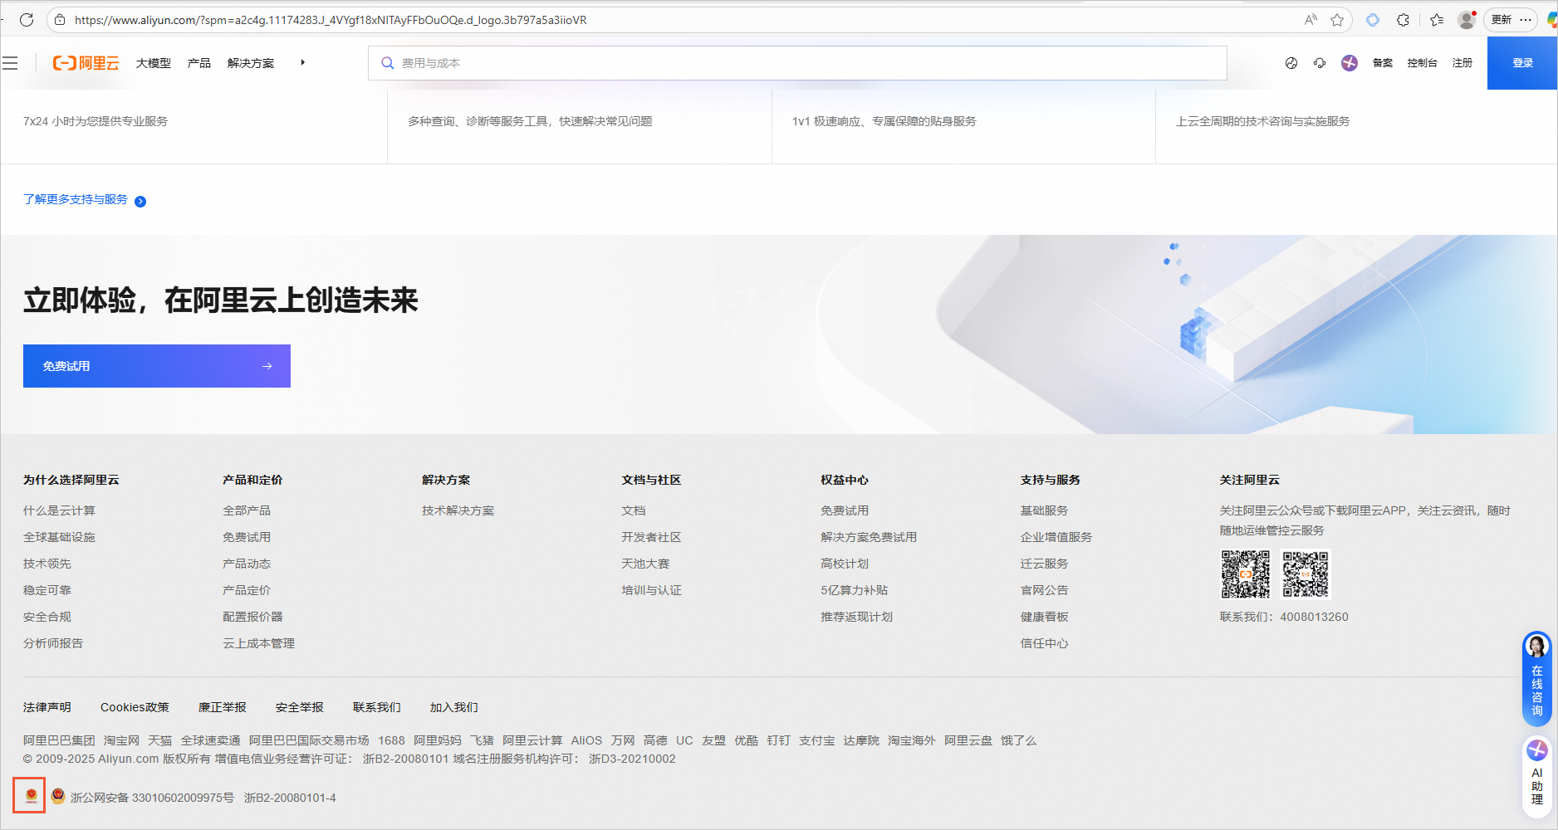Screen dimensions: 1558x830
Task: Visit 支付宝 in the affiliate links
Action: pos(817,740)
